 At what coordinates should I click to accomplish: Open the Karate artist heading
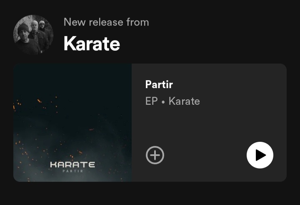pos(92,44)
